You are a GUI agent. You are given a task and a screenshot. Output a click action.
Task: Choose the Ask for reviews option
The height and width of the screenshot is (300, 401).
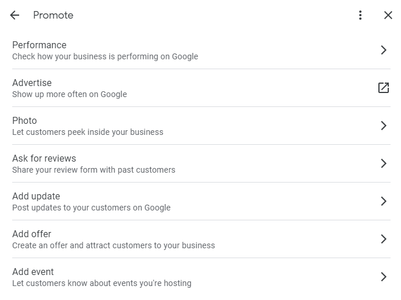point(44,158)
